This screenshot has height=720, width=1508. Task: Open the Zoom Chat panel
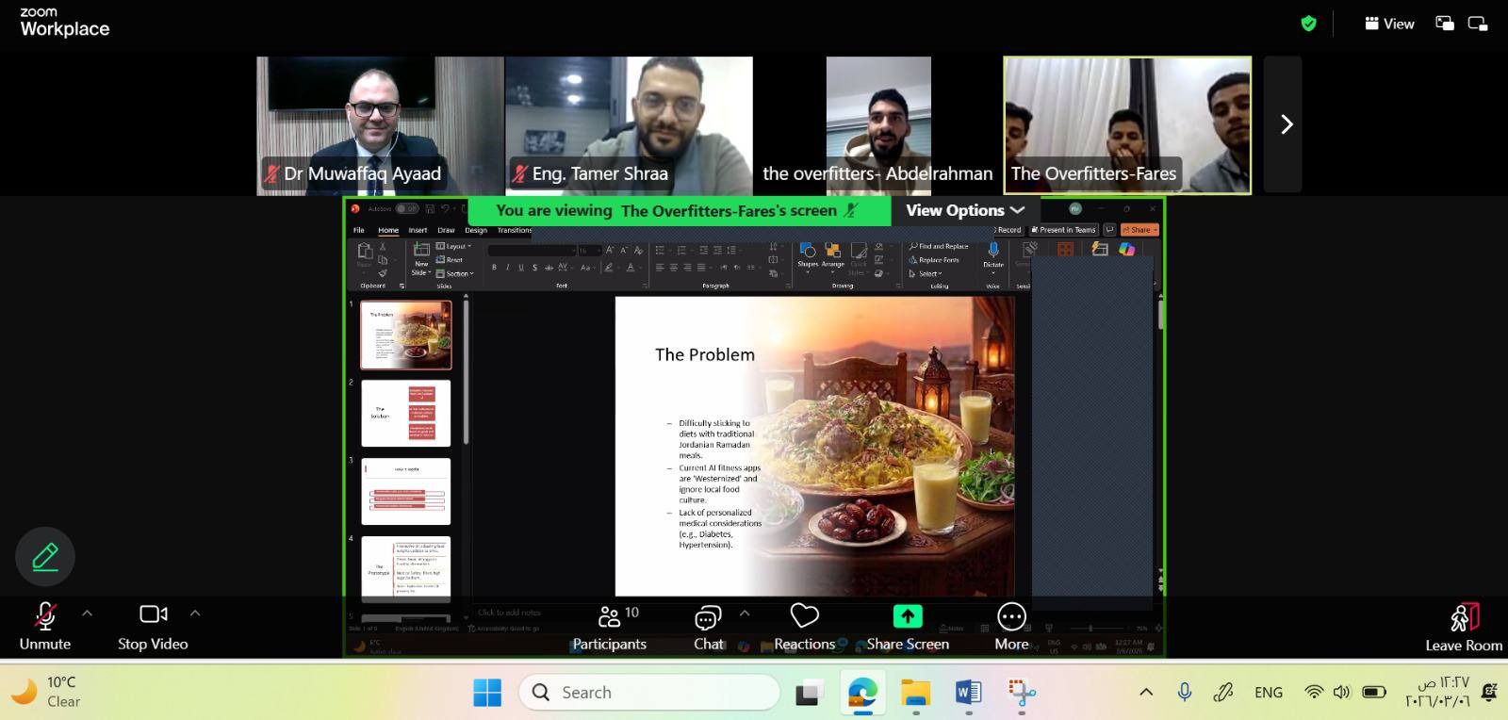click(x=708, y=617)
